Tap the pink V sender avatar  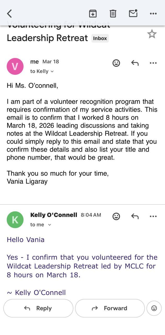pos(15,66)
